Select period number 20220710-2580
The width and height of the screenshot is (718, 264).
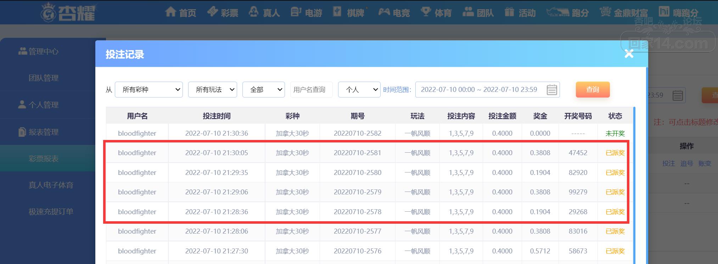(358, 172)
